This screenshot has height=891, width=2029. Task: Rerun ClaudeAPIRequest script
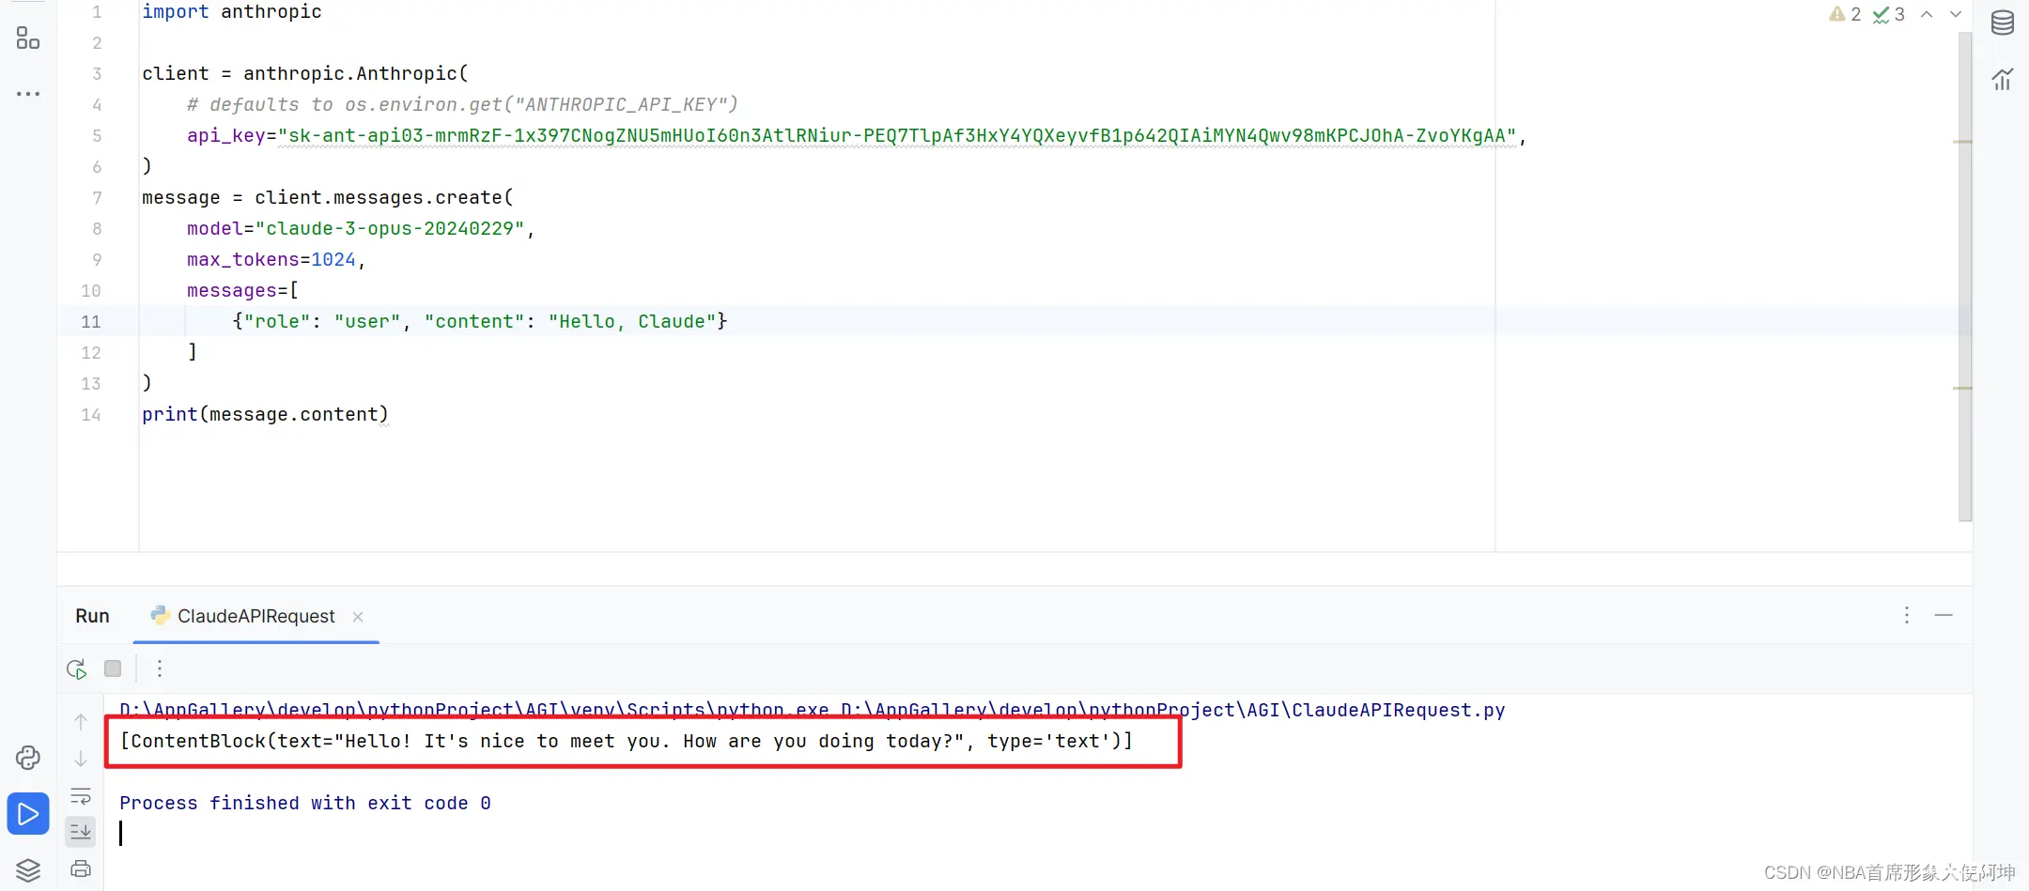77,668
